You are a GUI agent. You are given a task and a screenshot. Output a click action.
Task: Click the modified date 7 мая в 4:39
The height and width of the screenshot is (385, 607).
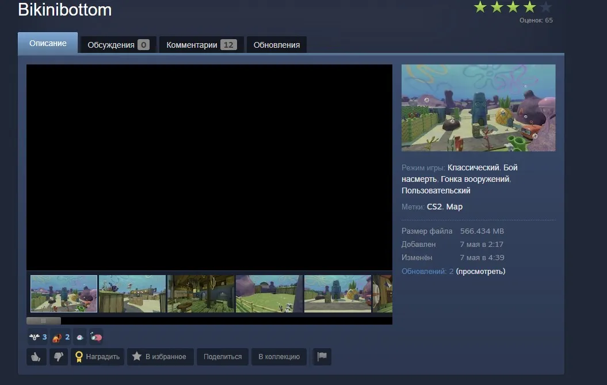(x=482, y=258)
